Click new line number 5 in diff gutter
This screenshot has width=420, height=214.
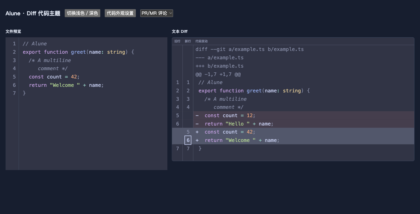point(188,132)
